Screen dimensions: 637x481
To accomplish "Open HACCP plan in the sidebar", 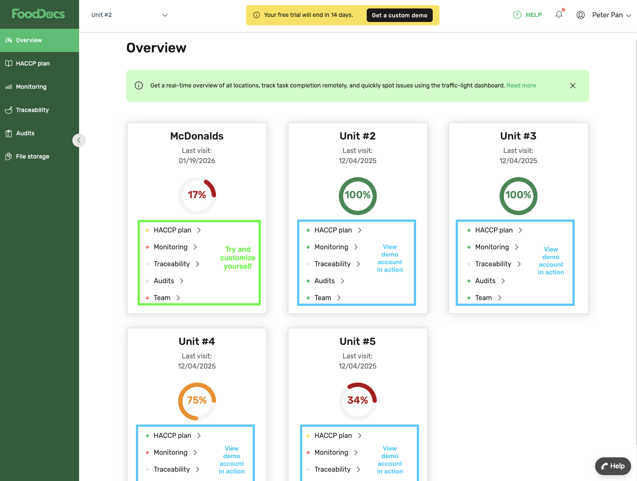I will click(39, 63).
